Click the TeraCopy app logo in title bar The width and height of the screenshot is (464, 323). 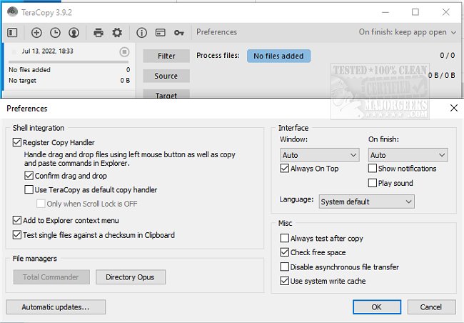12,12
